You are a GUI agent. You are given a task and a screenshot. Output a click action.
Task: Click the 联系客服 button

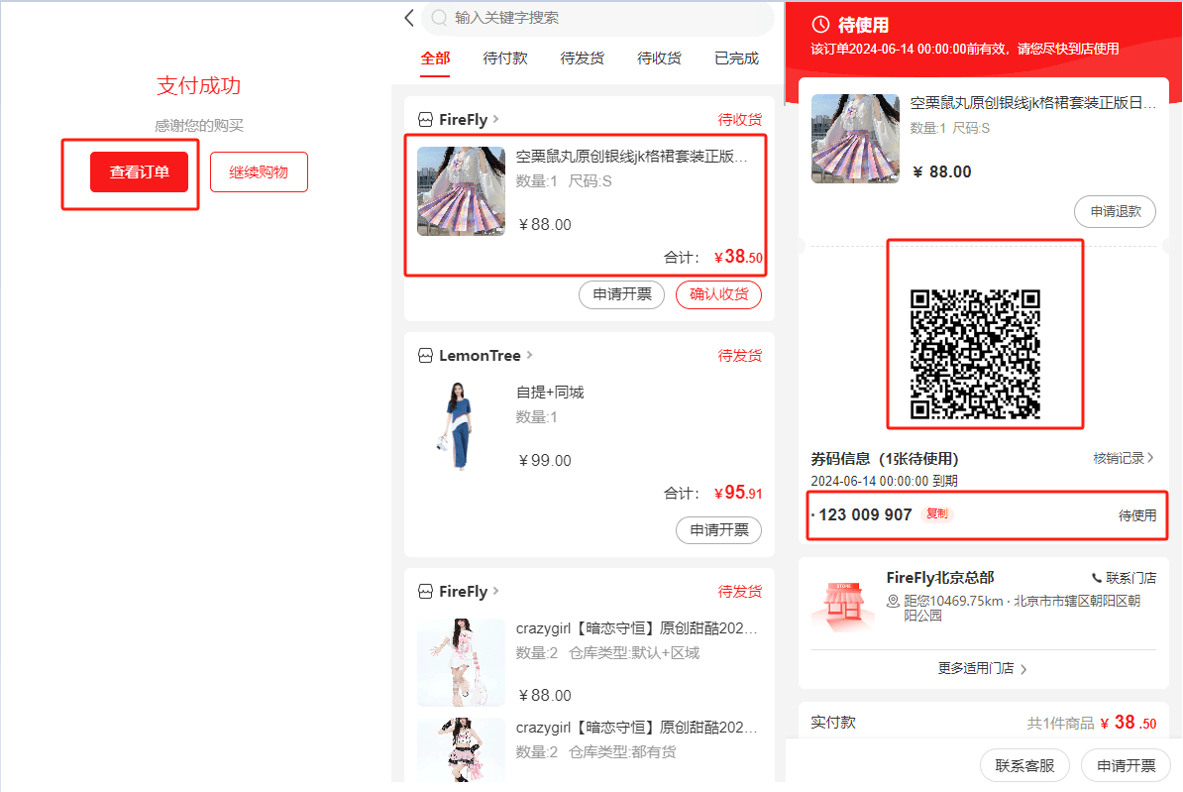(x=1024, y=765)
